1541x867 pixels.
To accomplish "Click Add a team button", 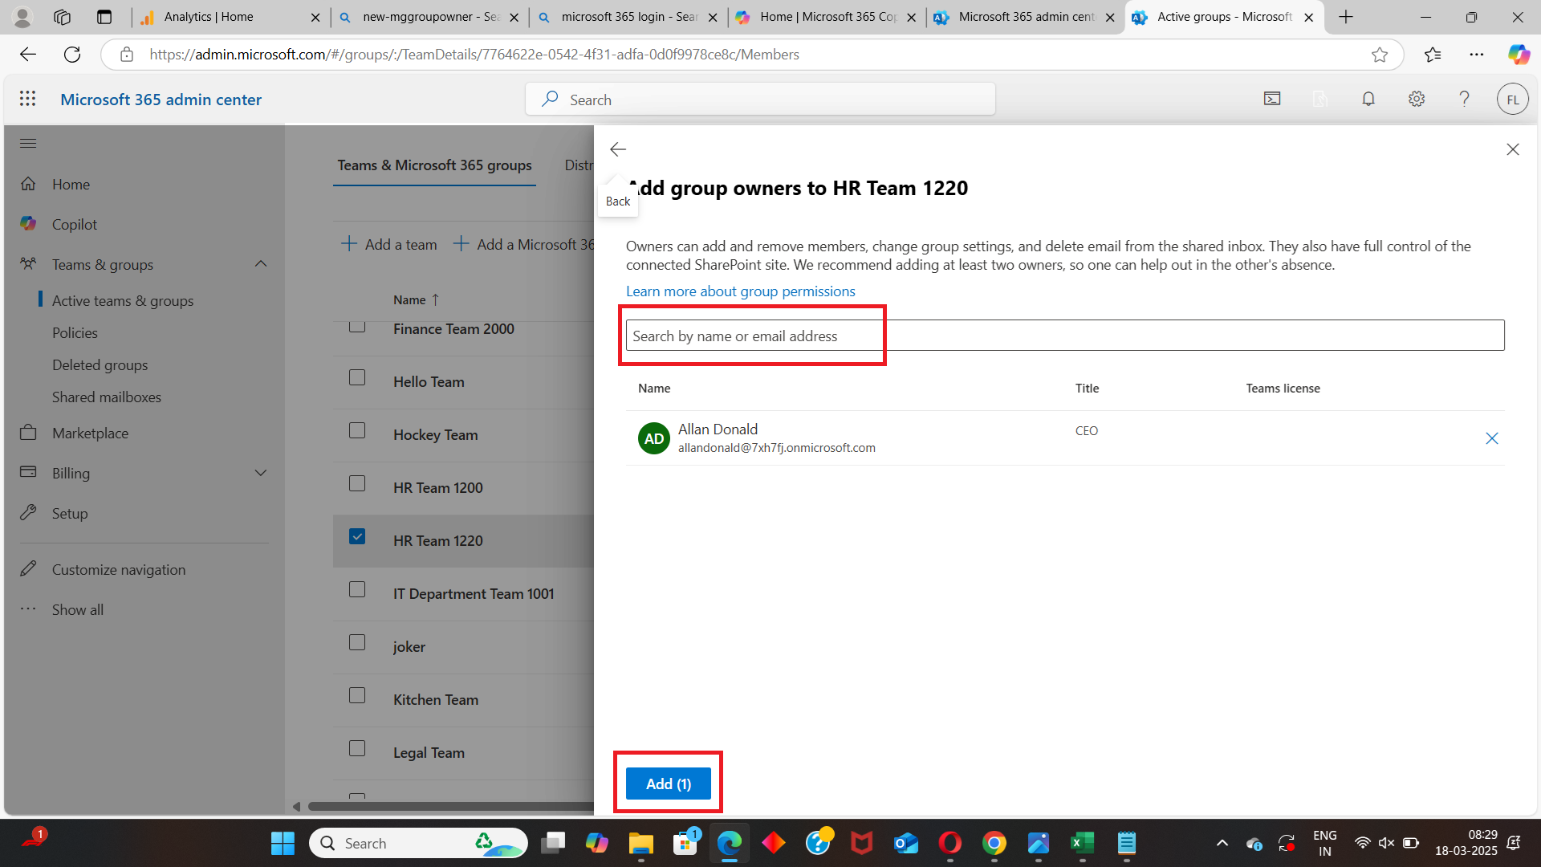I will pos(389,244).
